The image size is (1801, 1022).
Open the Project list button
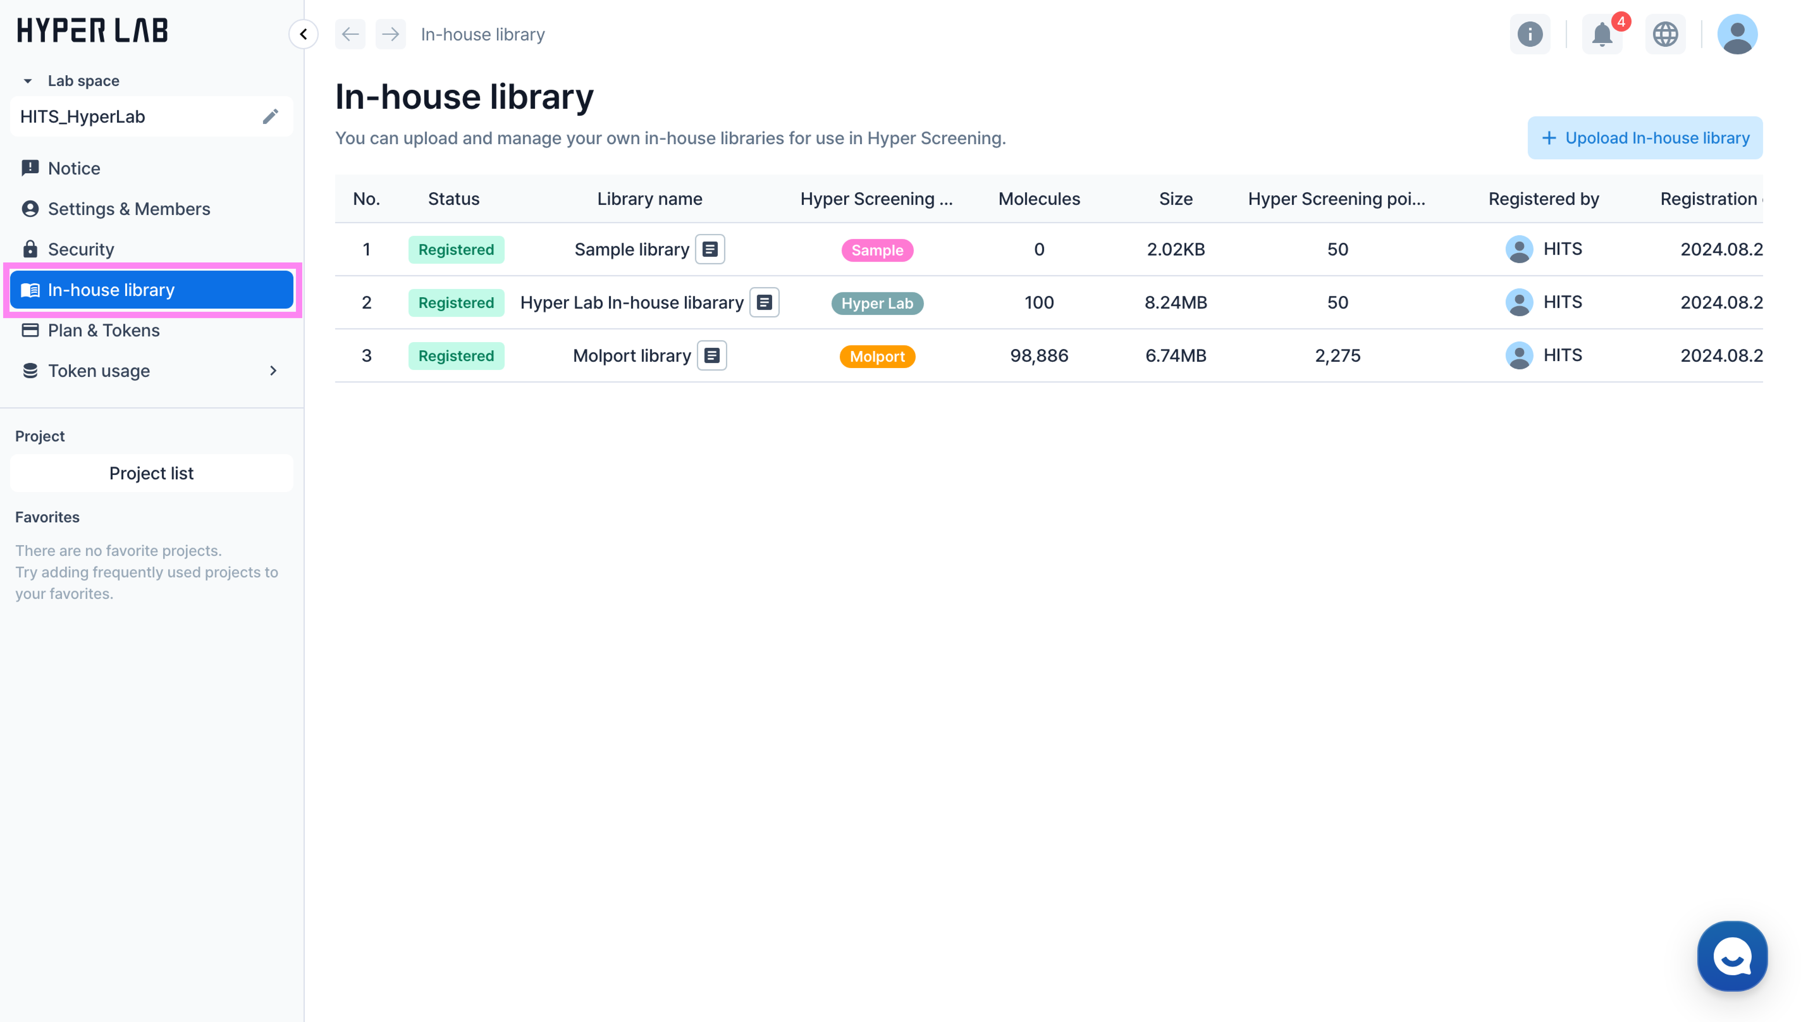tap(151, 473)
